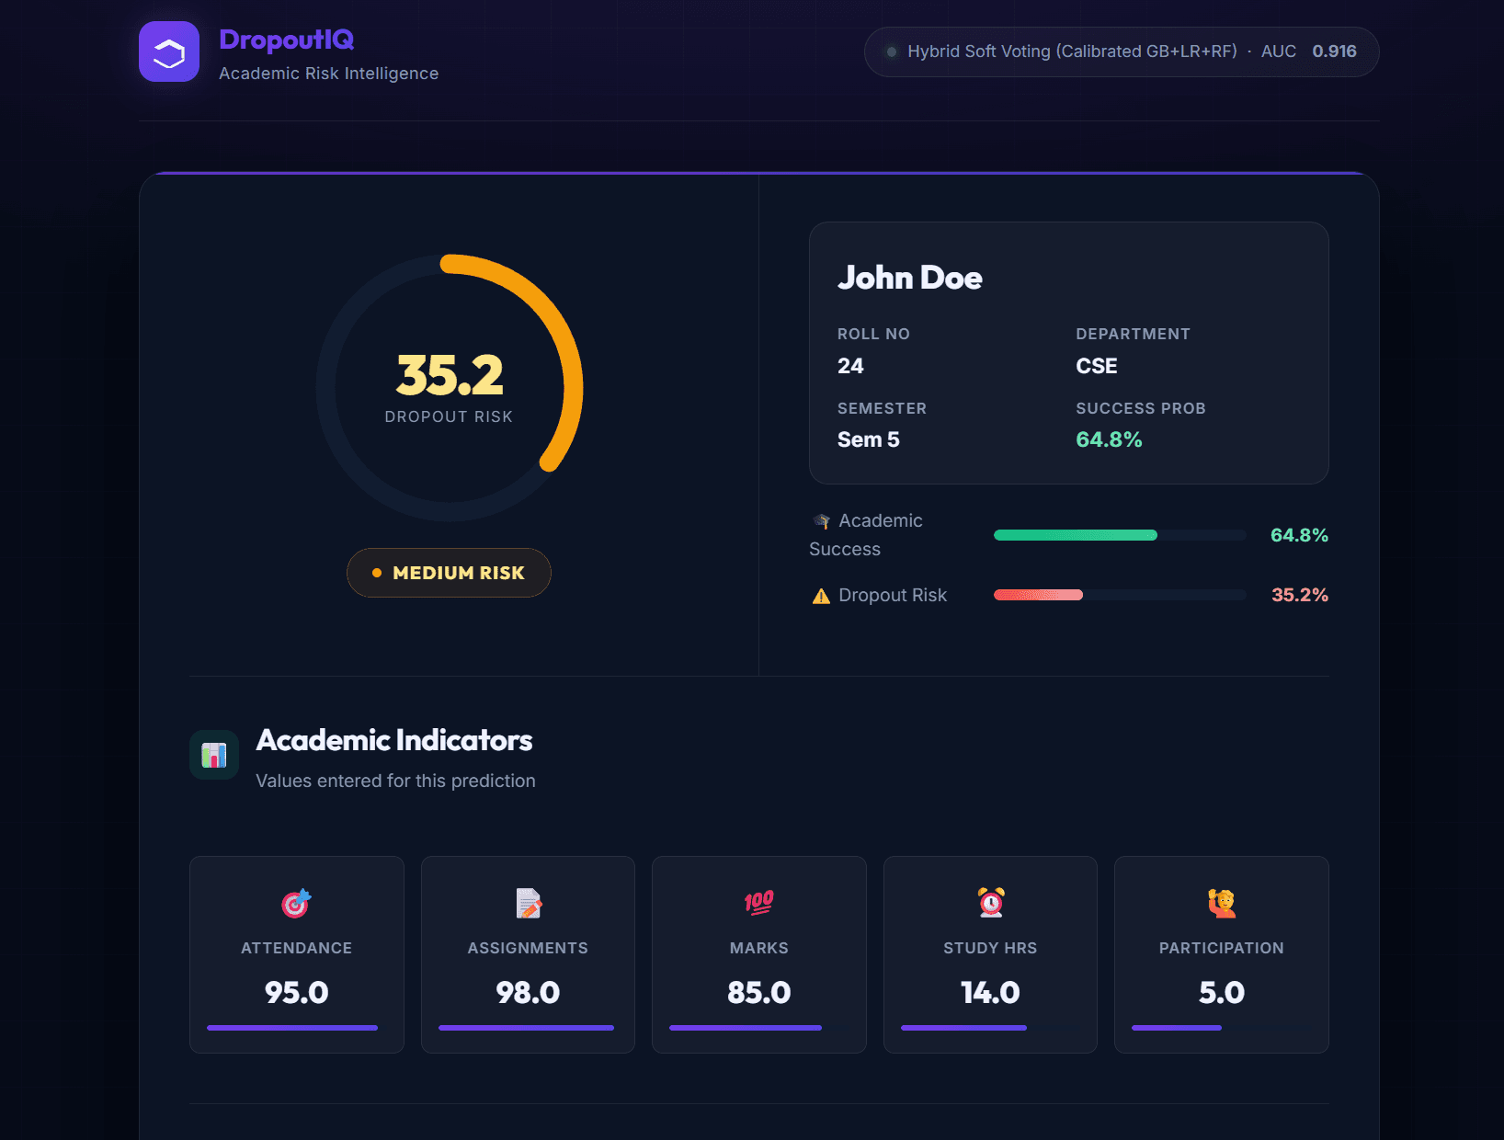Click the 35.2% beside Dropout Risk bar
Image resolution: width=1504 pixels, height=1140 pixels.
pyautogui.click(x=1300, y=595)
